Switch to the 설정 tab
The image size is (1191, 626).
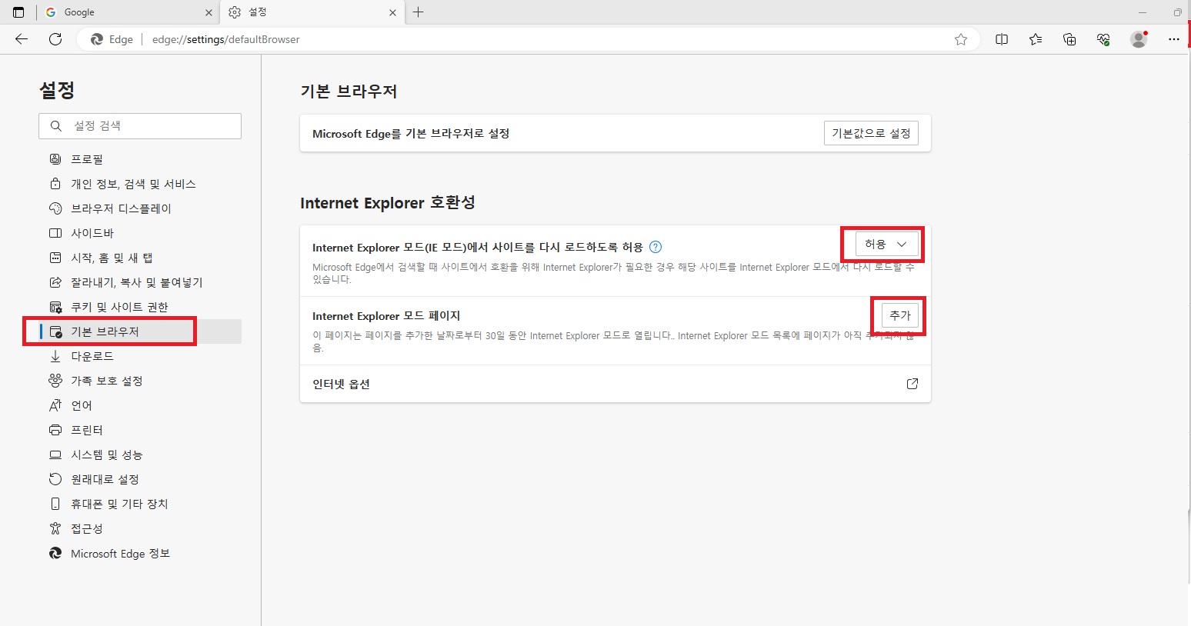coord(312,12)
